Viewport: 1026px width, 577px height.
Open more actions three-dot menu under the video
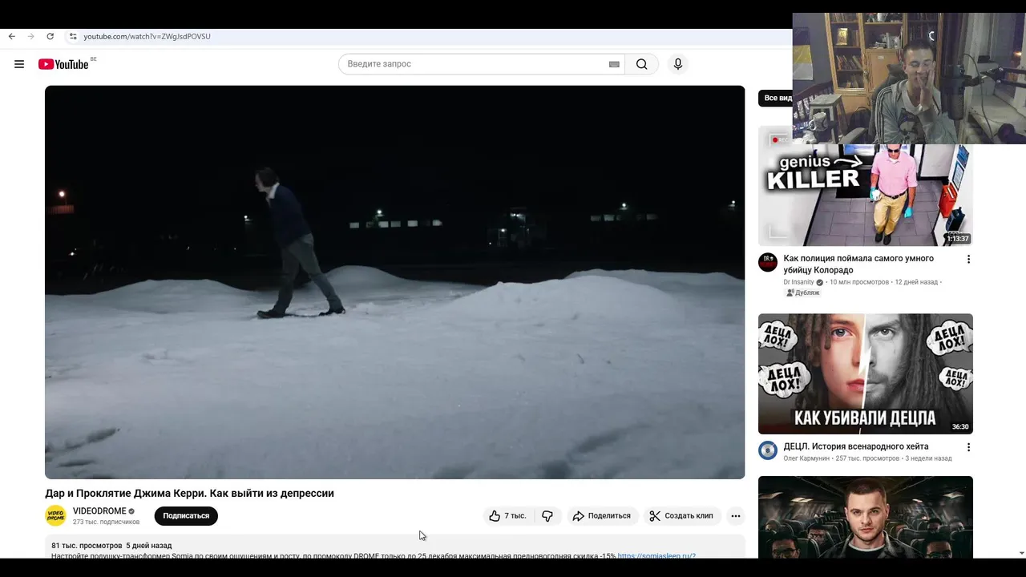[x=735, y=516]
